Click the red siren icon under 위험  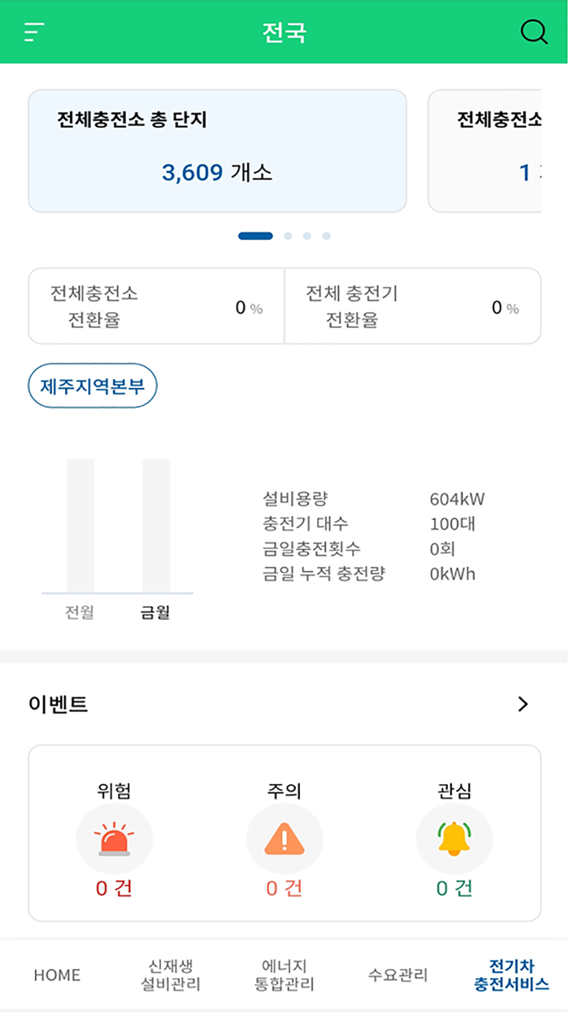pyautogui.click(x=115, y=839)
